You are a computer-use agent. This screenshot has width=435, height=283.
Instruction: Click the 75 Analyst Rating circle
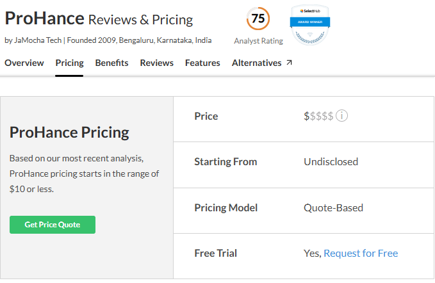(x=258, y=19)
